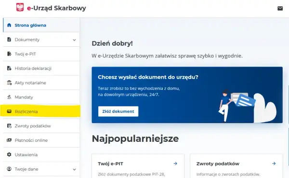Open the envelope messages icon
289x178 pixels.
[280, 9]
